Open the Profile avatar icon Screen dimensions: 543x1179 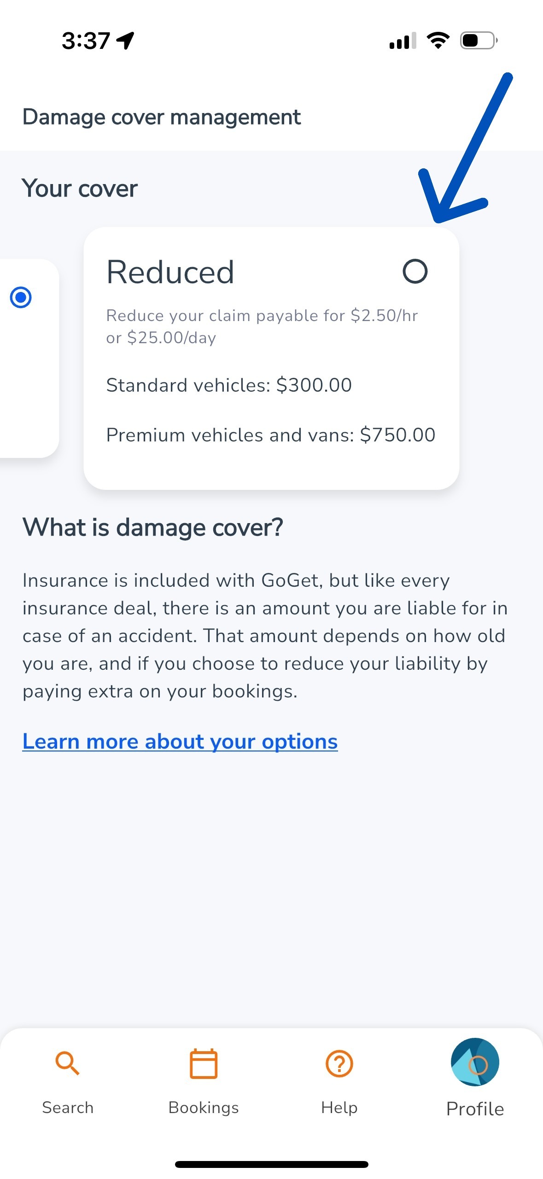click(475, 1062)
